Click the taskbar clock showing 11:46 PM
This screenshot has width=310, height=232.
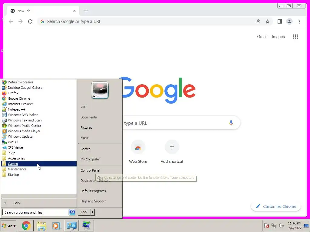(x=295, y=226)
